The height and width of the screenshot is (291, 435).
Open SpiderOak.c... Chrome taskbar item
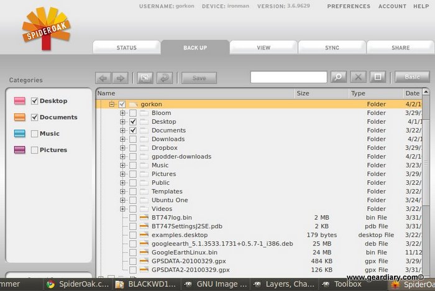[78, 284]
